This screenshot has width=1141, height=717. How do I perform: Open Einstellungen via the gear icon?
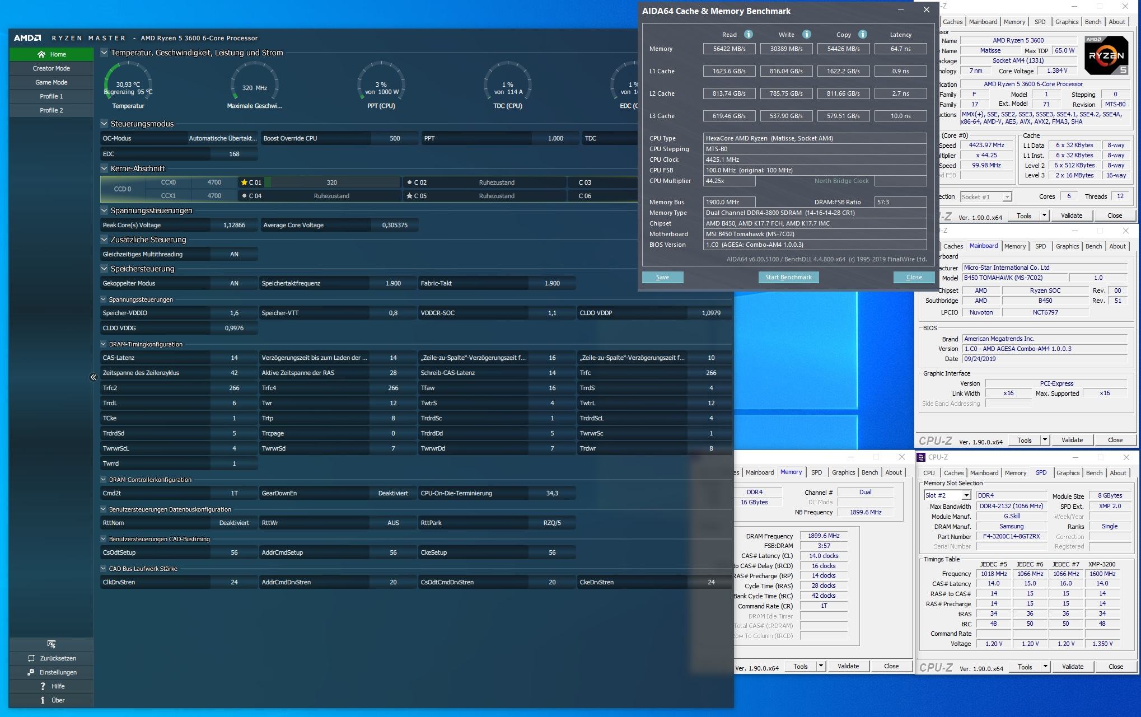[31, 672]
